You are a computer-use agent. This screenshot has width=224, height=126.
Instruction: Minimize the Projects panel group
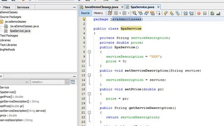pyautogui.click(x=74, y=7)
